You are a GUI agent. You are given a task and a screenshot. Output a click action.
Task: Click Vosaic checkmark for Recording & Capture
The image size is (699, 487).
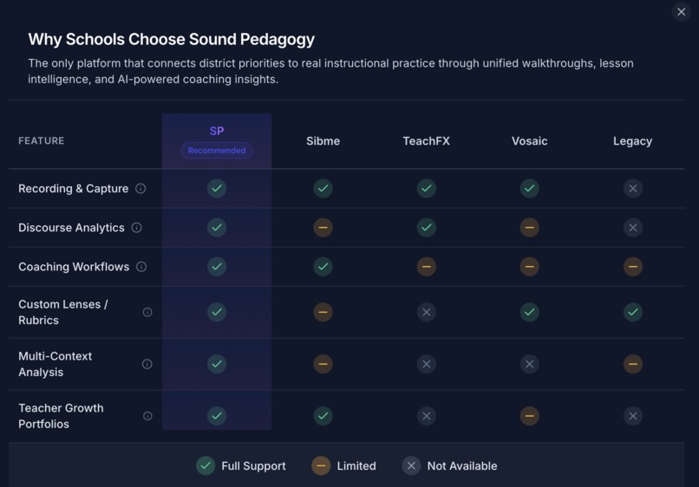[529, 188]
